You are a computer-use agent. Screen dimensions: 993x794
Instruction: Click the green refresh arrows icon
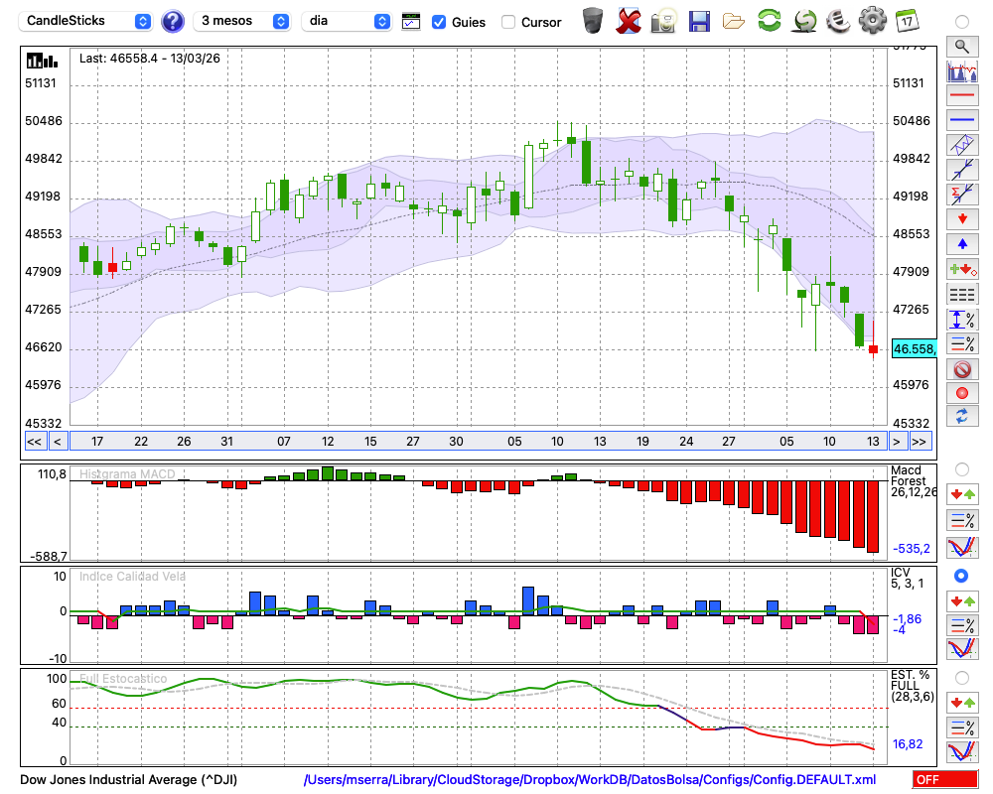point(770,20)
